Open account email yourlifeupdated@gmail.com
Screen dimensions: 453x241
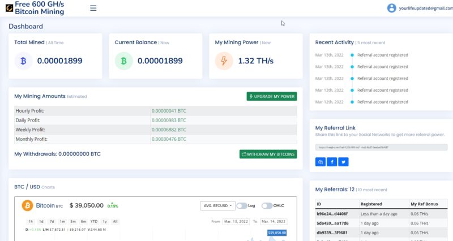pos(425,8)
